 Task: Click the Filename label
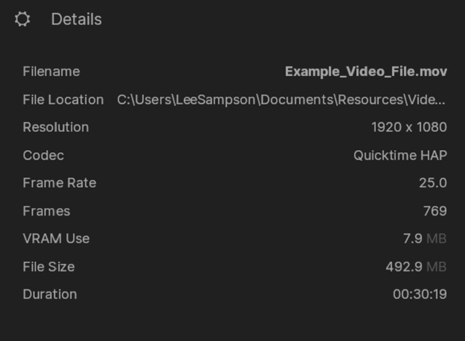click(51, 72)
